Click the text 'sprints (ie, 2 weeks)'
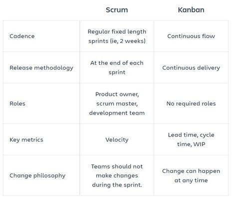This screenshot has height=200, width=232. pyautogui.click(x=117, y=41)
